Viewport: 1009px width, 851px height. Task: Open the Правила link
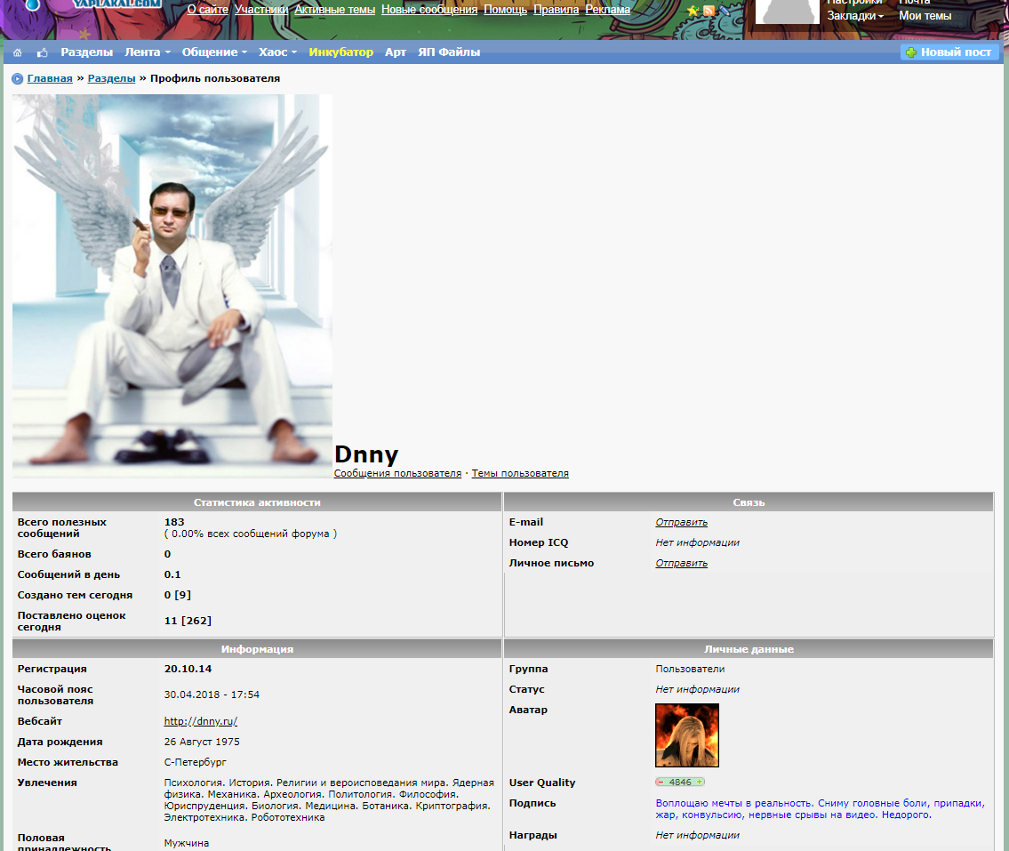556,10
